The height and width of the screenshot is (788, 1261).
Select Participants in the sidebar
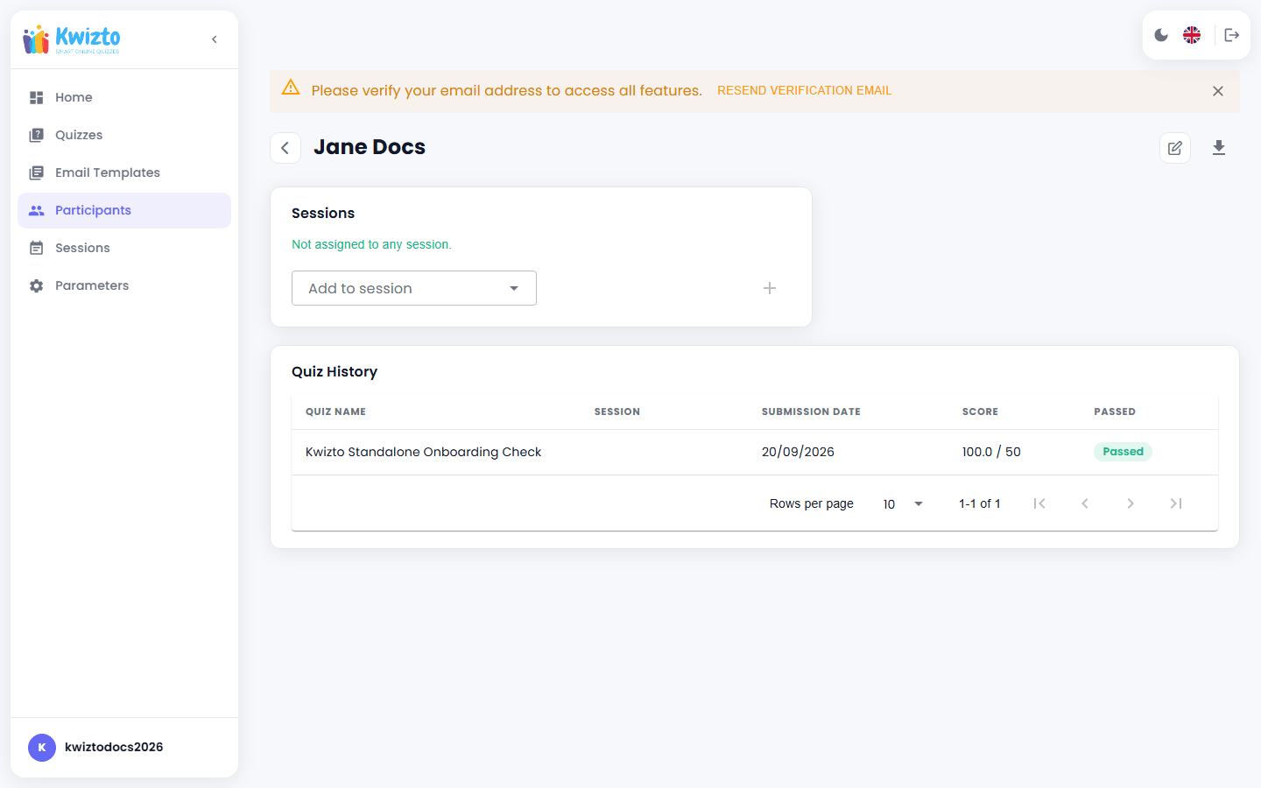coord(124,210)
